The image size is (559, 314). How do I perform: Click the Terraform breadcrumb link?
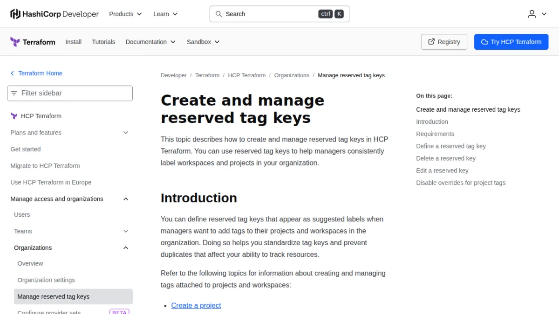(x=207, y=75)
